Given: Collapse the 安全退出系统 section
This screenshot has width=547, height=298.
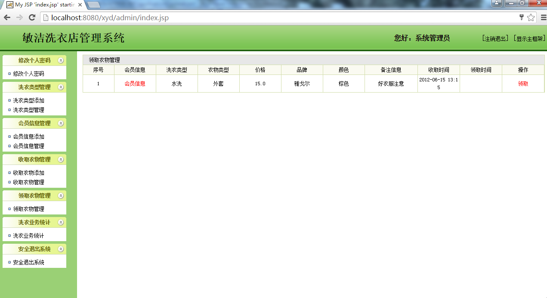Looking at the screenshot, I should pos(61,249).
